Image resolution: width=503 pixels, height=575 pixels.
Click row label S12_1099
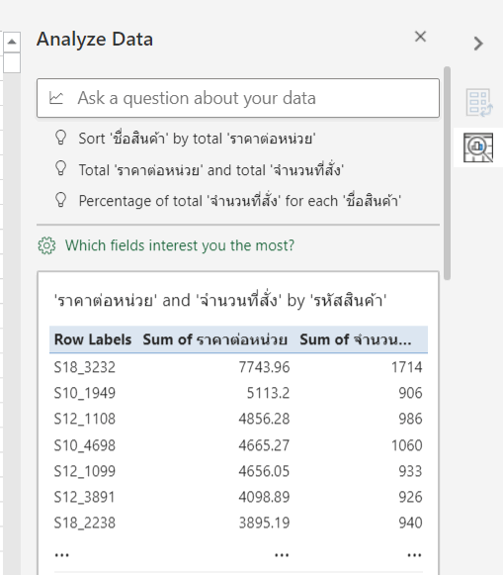tap(85, 471)
